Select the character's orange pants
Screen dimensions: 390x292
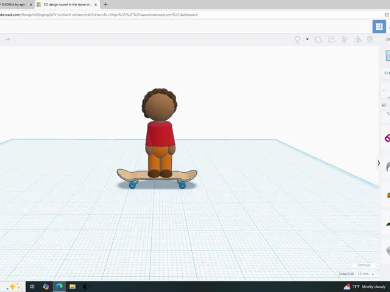coord(160,159)
